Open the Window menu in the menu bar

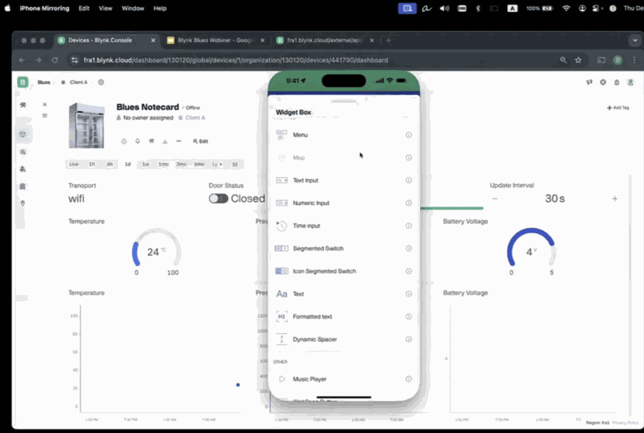coord(133,8)
